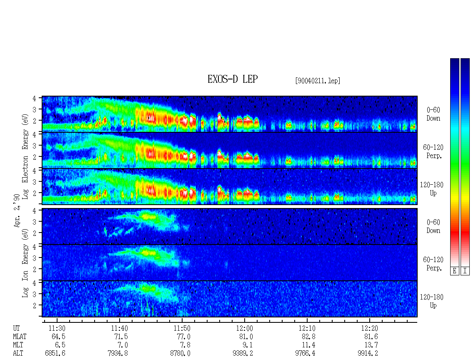This screenshot has width=471, height=364.
Task: Click the "0-60 Down" label beside the electron panels
Action: (433, 114)
